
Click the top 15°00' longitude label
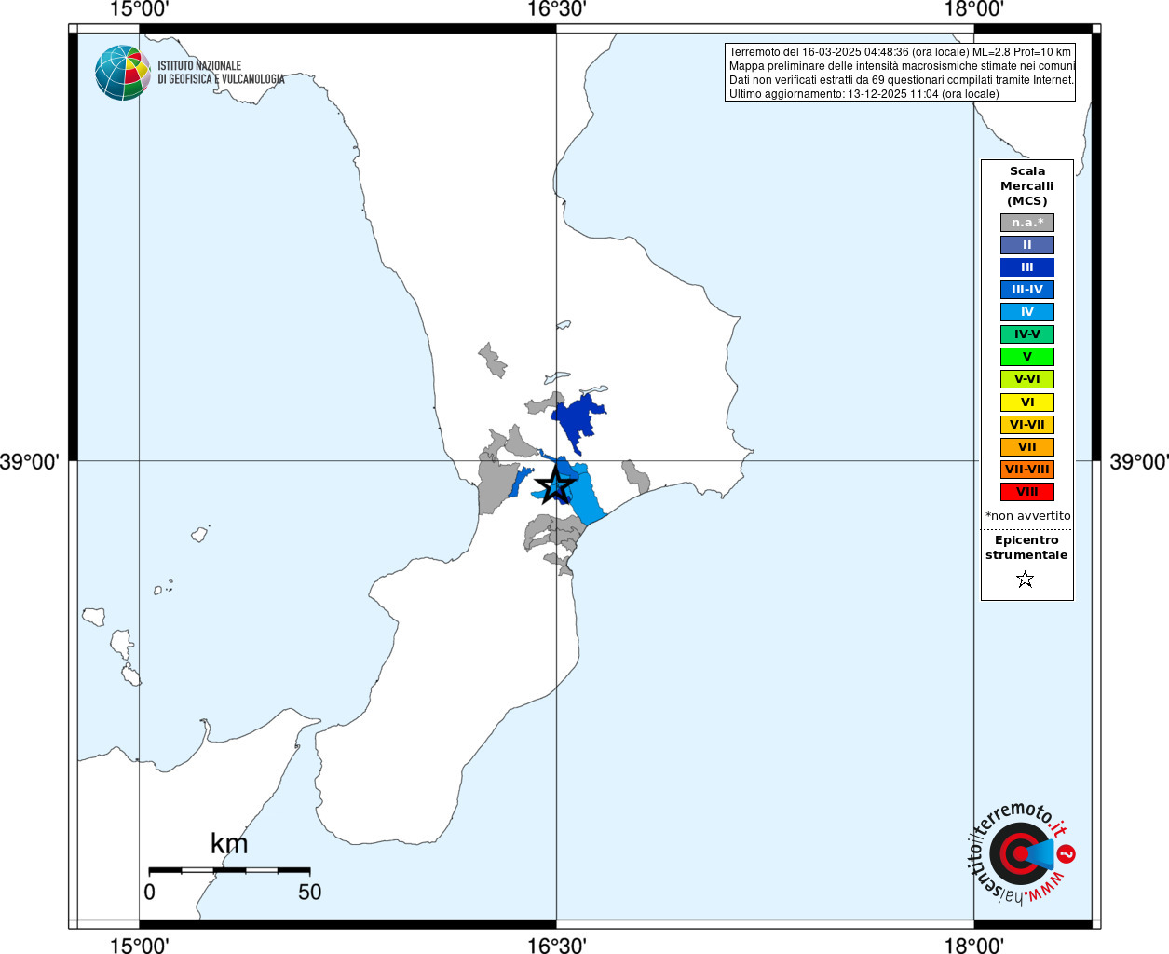coord(139,9)
